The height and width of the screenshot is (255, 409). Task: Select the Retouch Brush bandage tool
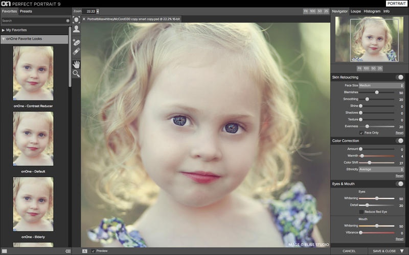[x=76, y=52]
